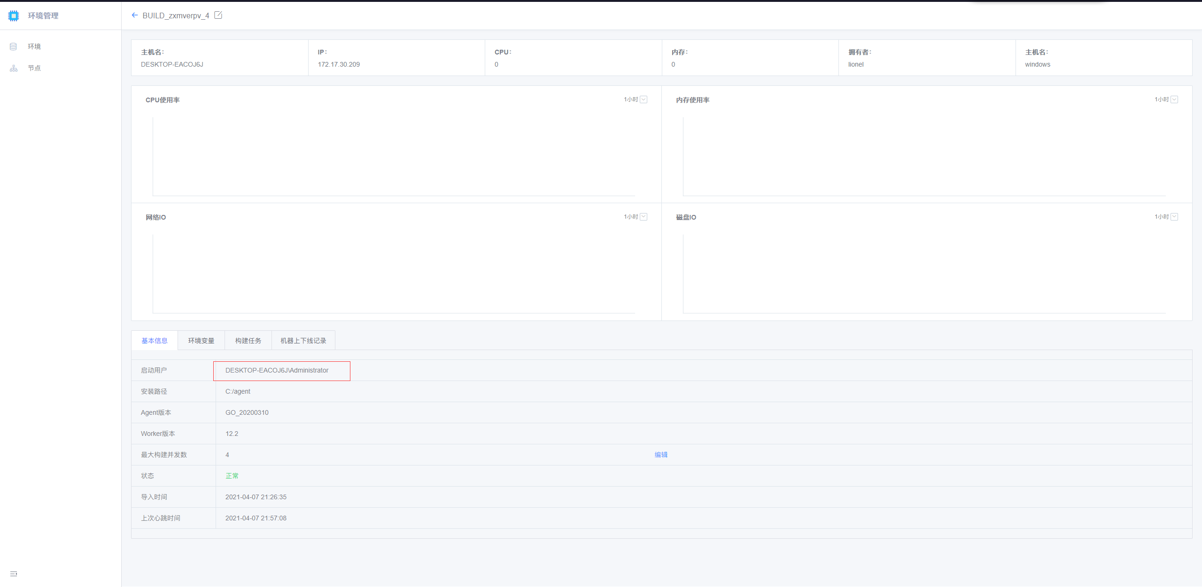1202x587 pixels.
Task: Click the 编辑 link for max concurrency
Action: click(x=661, y=455)
